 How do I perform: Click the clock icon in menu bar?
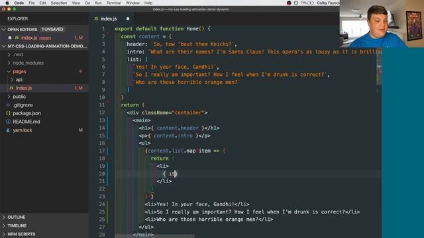[296, 3]
